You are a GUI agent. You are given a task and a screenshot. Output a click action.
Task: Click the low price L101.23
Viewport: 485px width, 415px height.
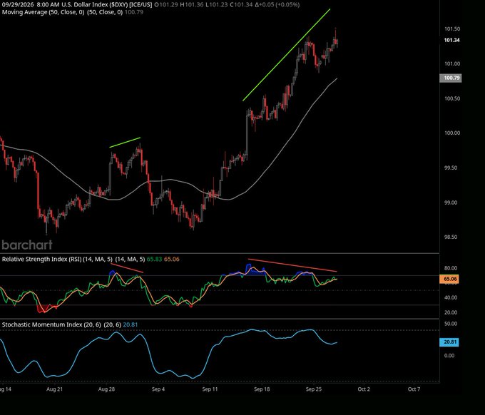(218, 5)
